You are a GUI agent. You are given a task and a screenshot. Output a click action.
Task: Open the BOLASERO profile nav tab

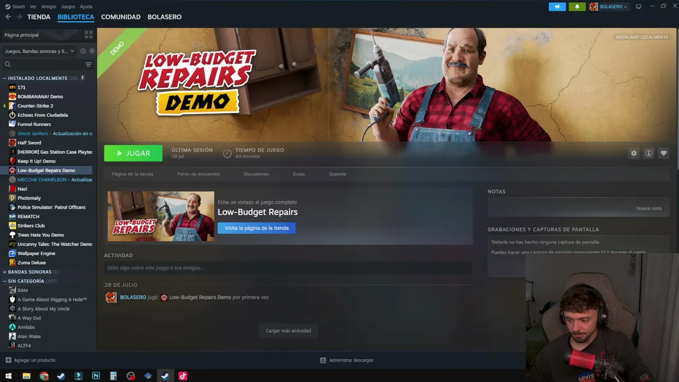164,17
